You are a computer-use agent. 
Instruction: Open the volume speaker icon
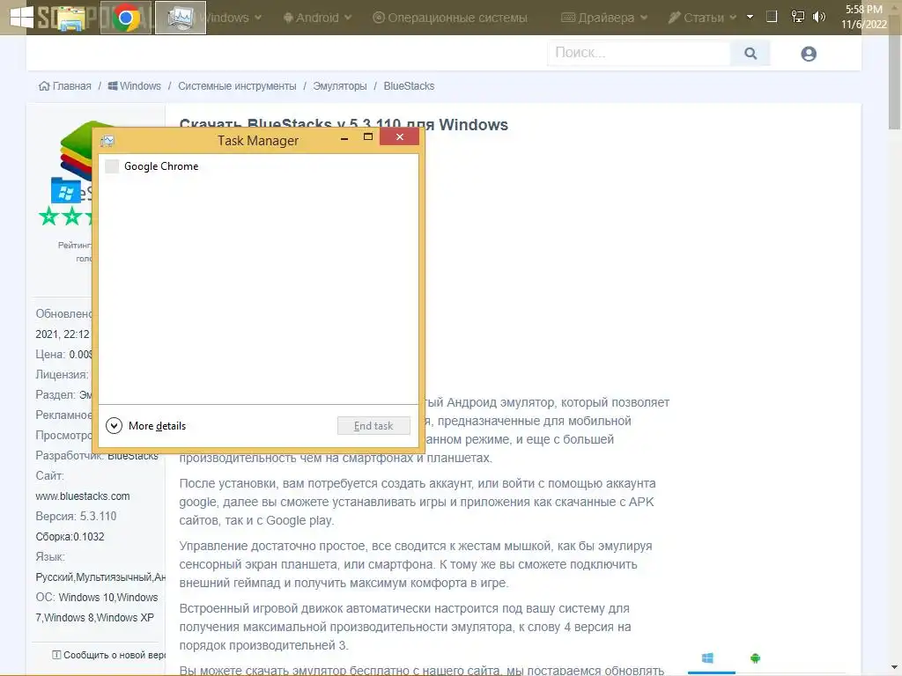point(818,17)
